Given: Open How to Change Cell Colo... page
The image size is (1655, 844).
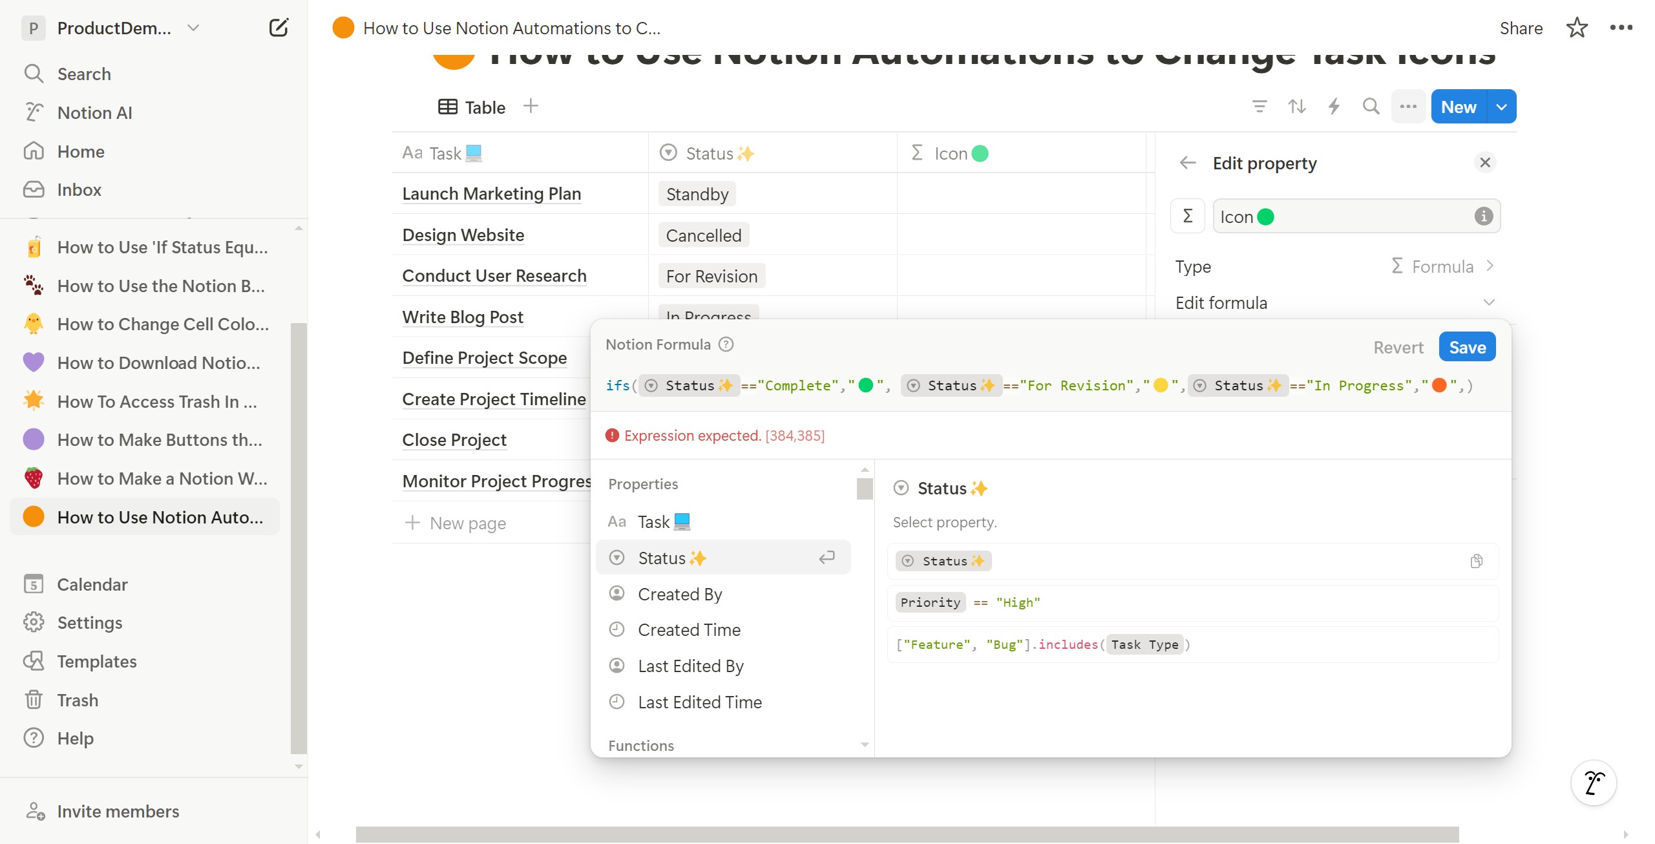Looking at the screenshot, I should click(146, 324).
